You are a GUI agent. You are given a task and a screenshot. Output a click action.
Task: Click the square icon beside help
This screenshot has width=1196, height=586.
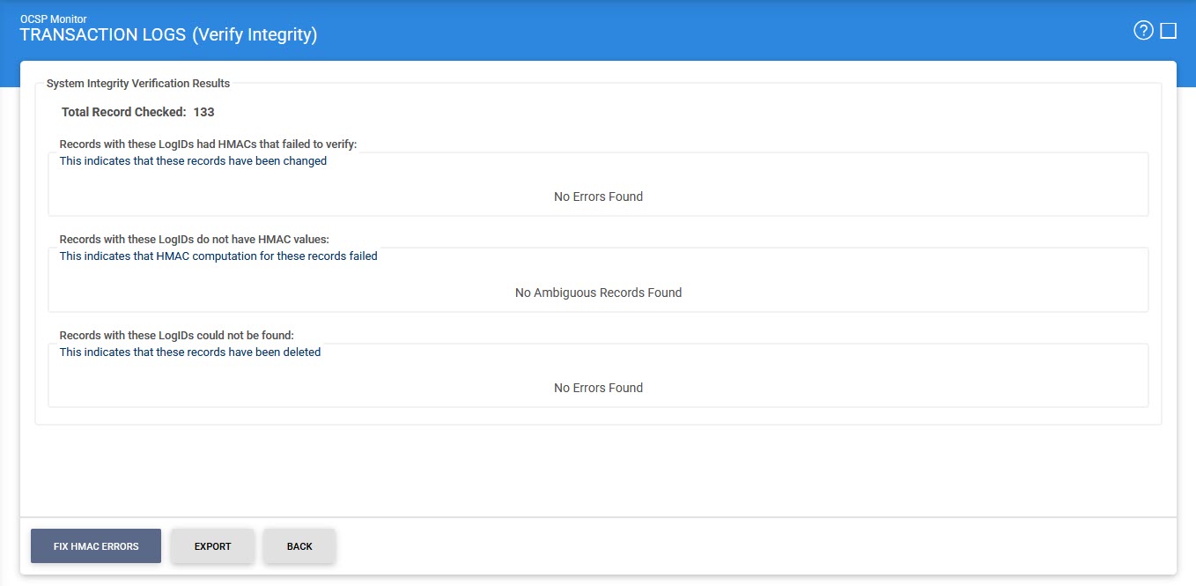[1169, 32]
